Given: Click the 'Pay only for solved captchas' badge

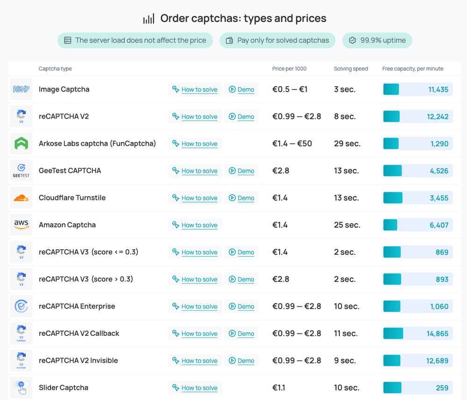Looking at the screenshot, I should click(277, 40).
